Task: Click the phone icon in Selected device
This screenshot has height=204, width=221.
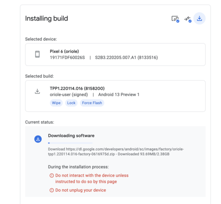Action: click(x=37, y=54)
